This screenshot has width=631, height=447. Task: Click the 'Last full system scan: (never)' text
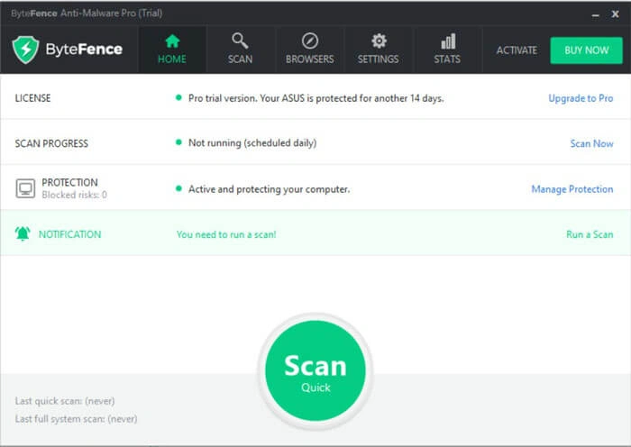[x=76, y=419]
